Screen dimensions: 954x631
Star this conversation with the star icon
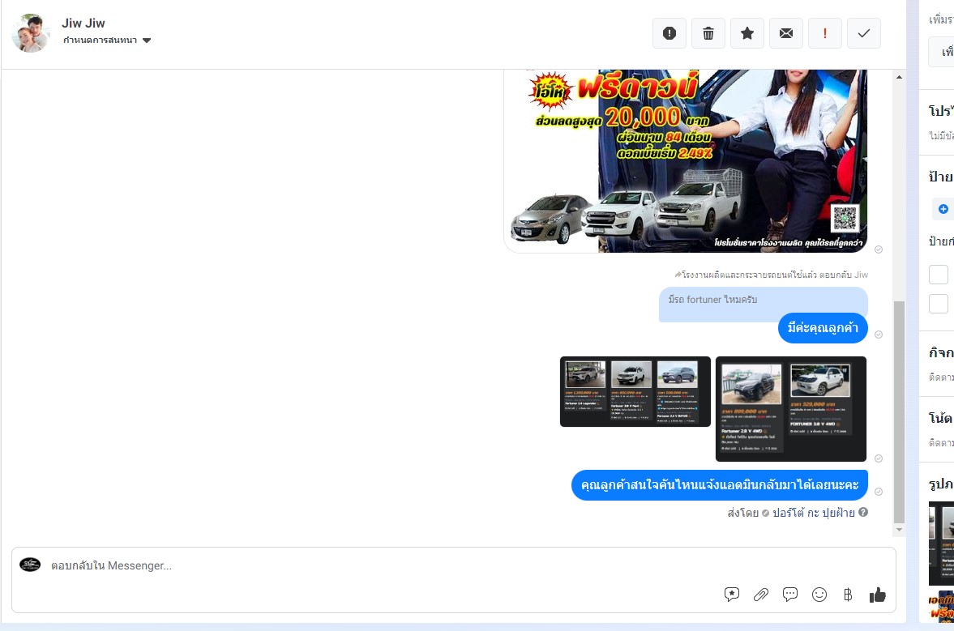[x=747, y=33]
